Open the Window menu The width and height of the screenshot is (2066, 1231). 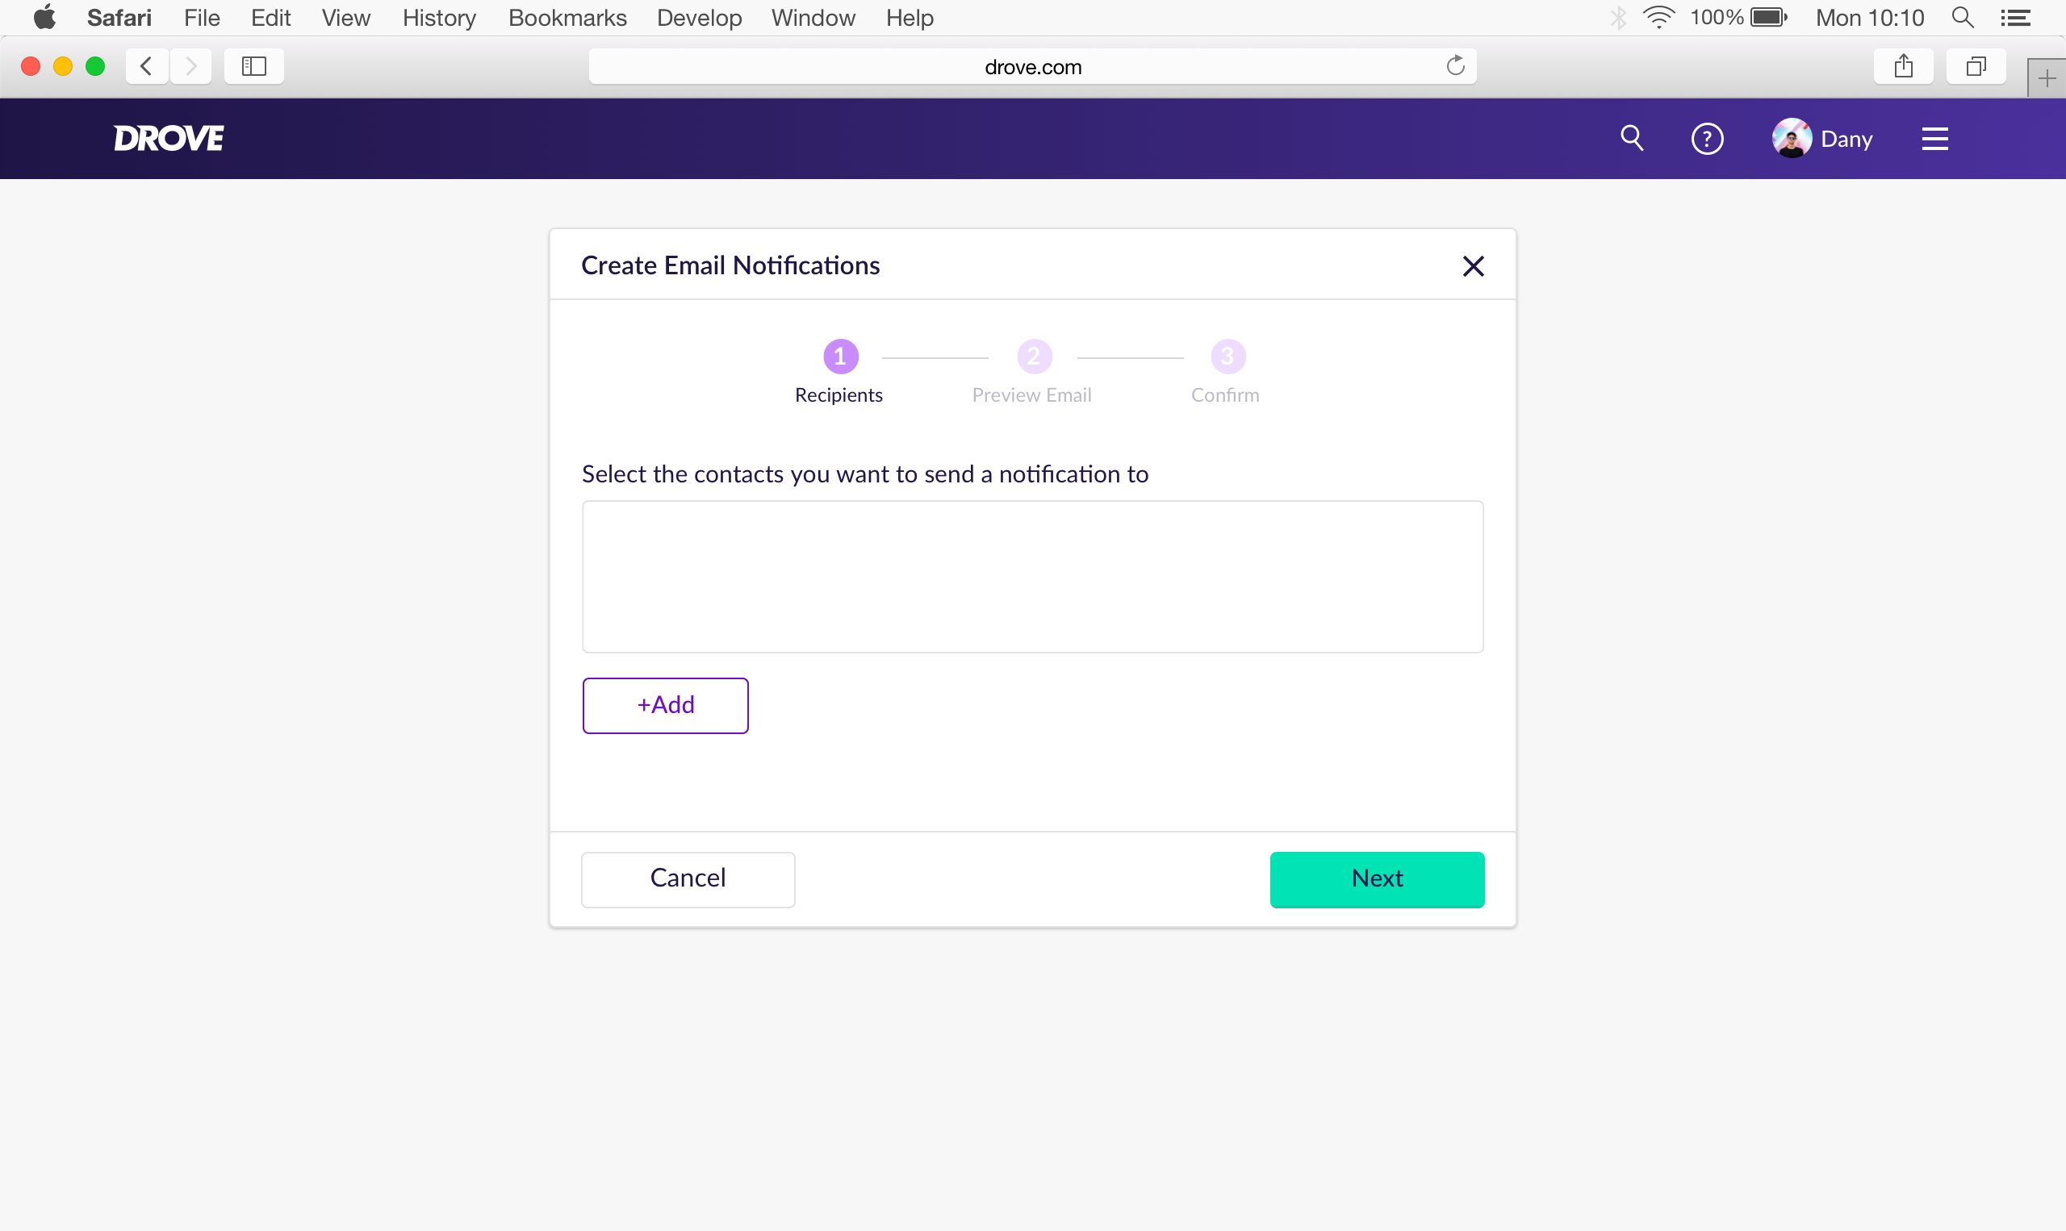[813, 18]
